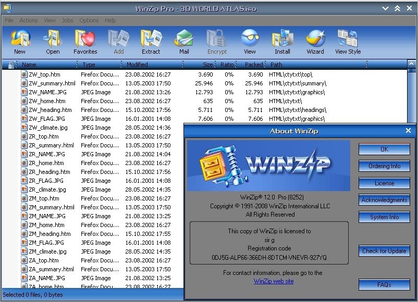Open the Help menu
This screenshot has width=418, height=302.
[110, 20]
